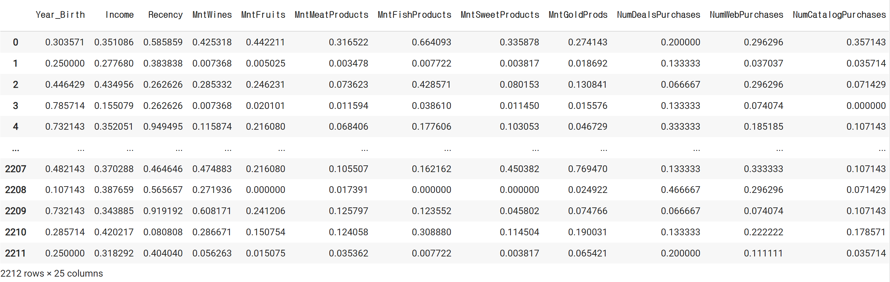Click the NumDealsPurchases column header
Screen dimensions: 890x282
coord(658,15)
